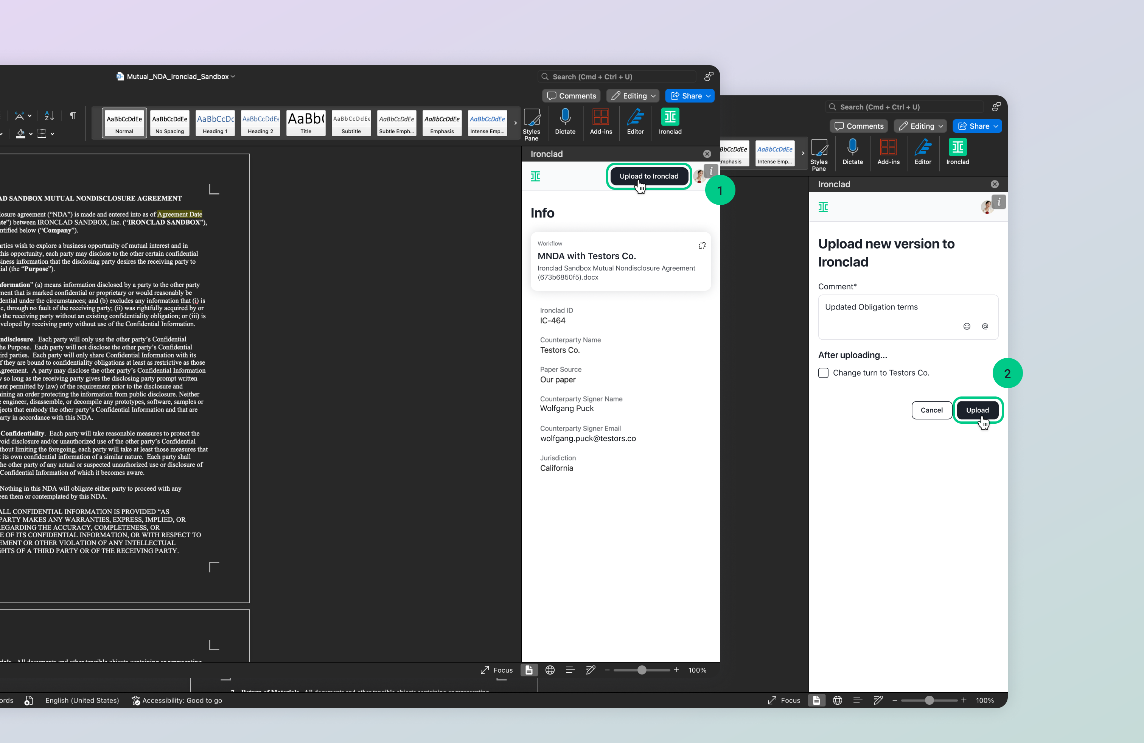
Task: Switch to Print Layout view in back window
Action: point(816,700)
